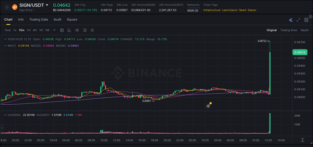Viewport: 313px width, 147px height.
Task: Switch to the Trading Data tab
Action: (x=39, y=19)
